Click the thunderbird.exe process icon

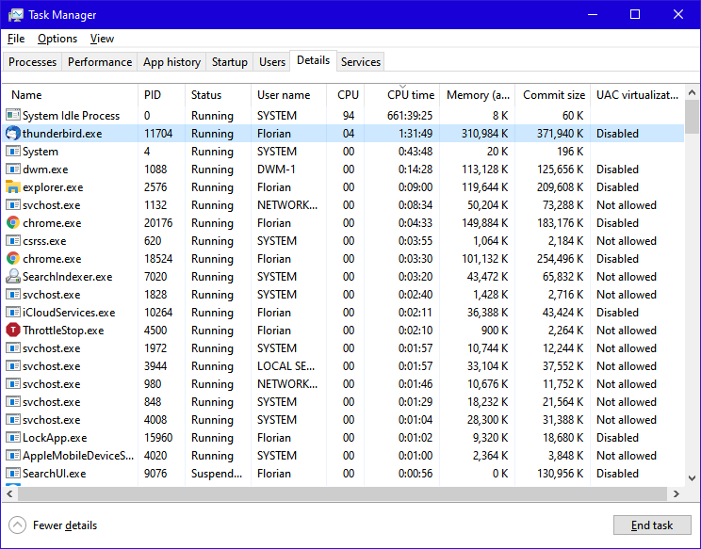pyautogui.click(x=13, y=134)
